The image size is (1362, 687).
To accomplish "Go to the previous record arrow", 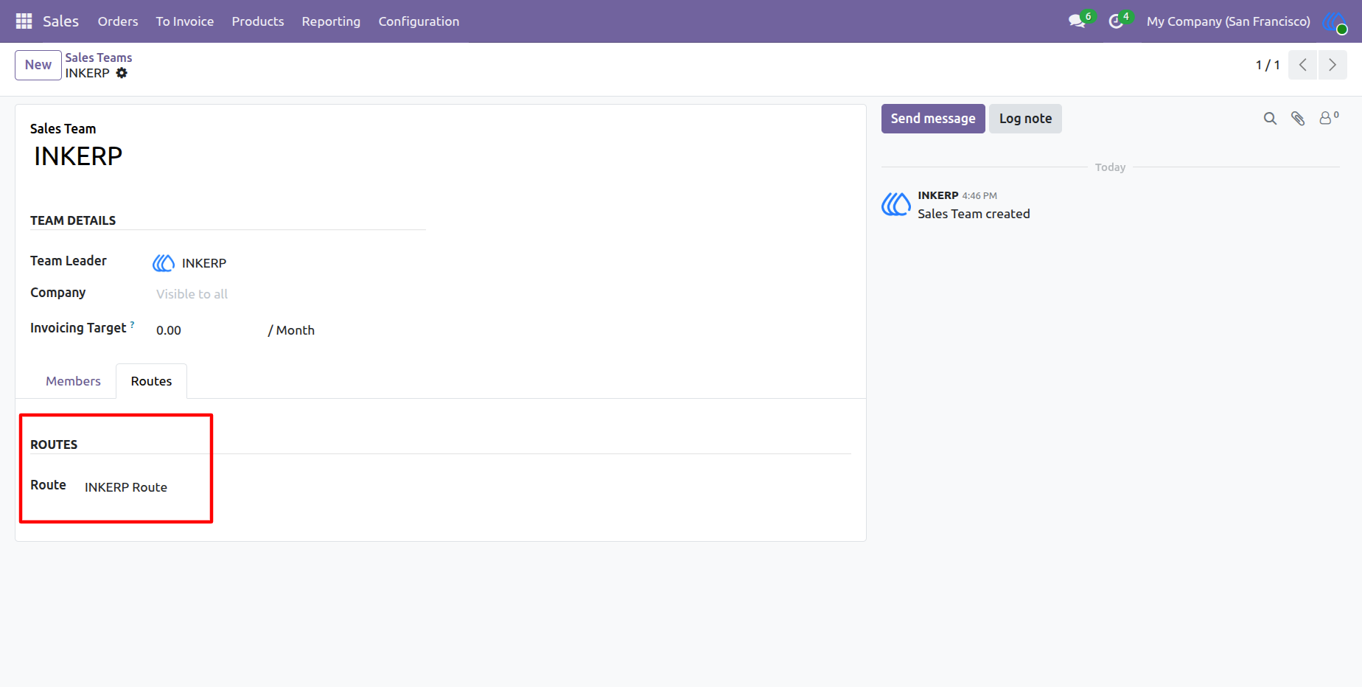I will pos(1302,65).
